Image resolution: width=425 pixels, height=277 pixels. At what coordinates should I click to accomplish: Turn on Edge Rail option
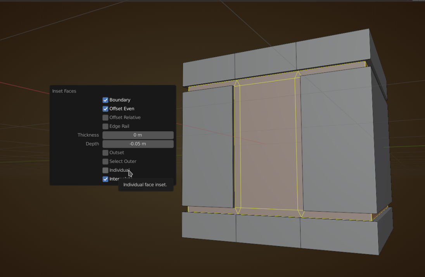tap(105, 127)
